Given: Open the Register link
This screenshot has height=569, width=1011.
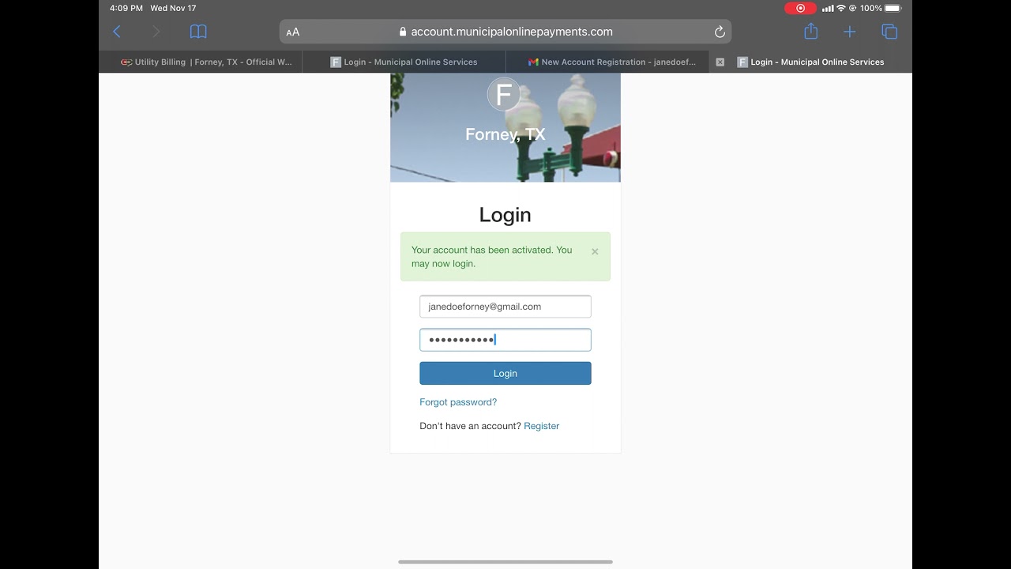Looking at the screenshot, I should [x=541, y=426].
